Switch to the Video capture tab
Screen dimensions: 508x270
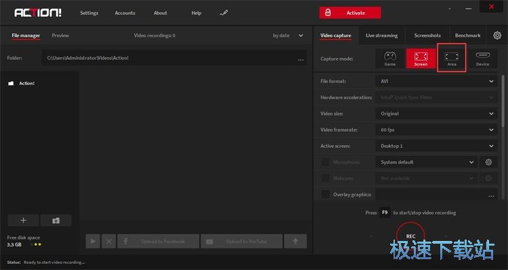point(336,36)
